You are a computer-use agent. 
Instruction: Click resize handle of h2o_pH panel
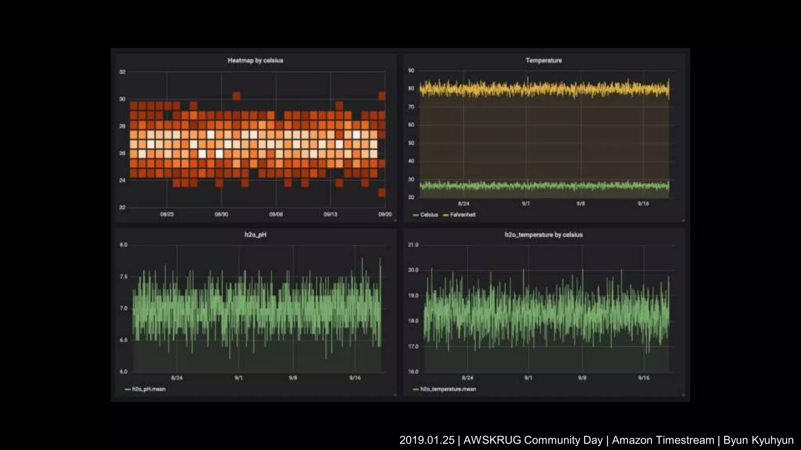tap(395, 395)
